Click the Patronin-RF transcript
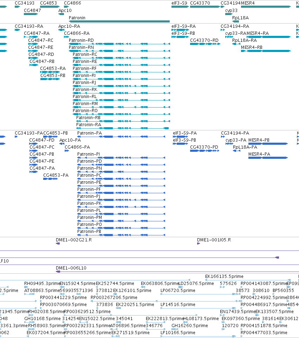The image size is (299, 338). pos(121,72)
